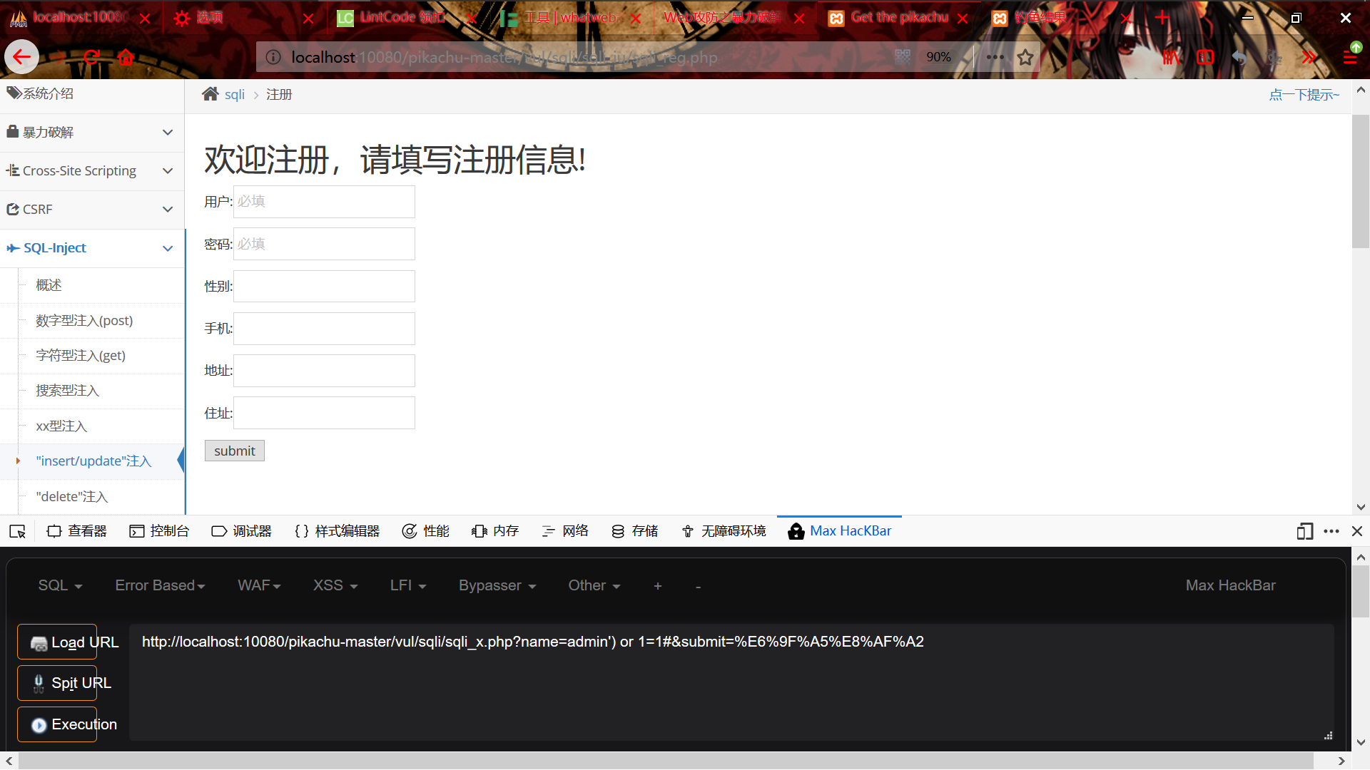Reload the page with refresh icon

point(91,57)
